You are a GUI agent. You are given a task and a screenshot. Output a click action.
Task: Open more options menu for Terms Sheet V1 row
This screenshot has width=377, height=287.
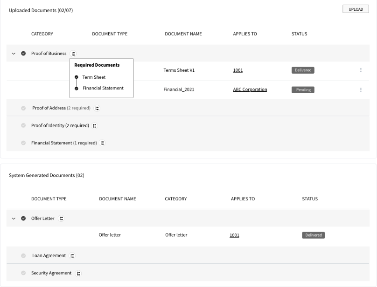point(361,70)
